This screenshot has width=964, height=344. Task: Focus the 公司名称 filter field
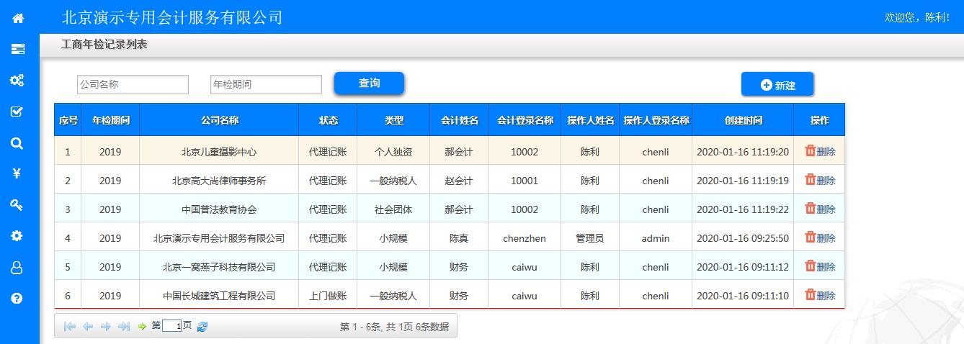click(133, 84)
